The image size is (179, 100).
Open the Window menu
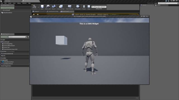click(24, 3)
